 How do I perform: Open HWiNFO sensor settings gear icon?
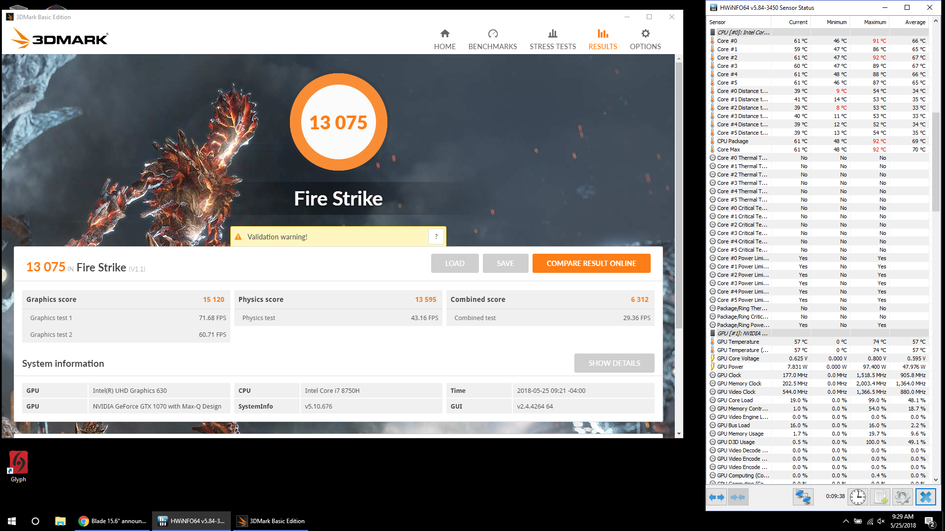coord(902,497)
